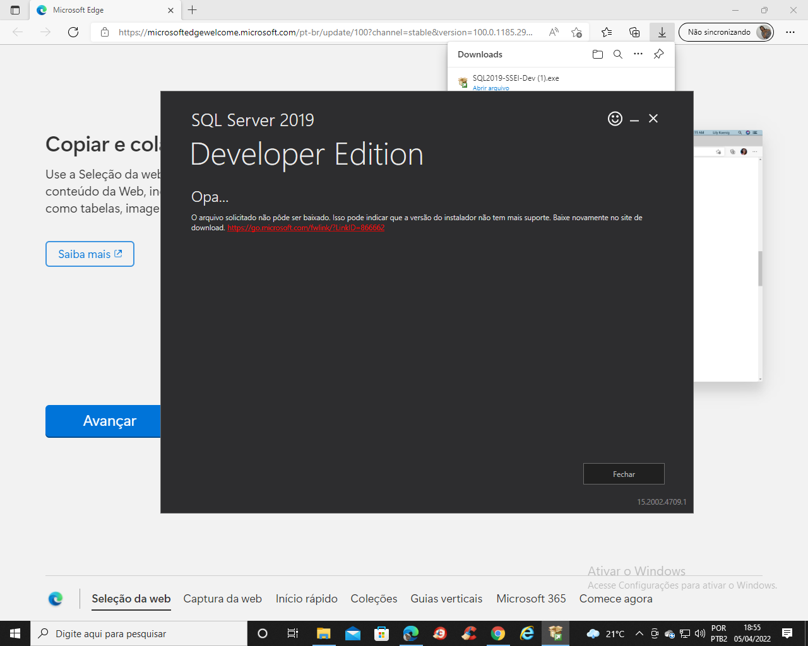View site information lock icon
This screenshot has height=646, width=808.
tap(105, 32)
